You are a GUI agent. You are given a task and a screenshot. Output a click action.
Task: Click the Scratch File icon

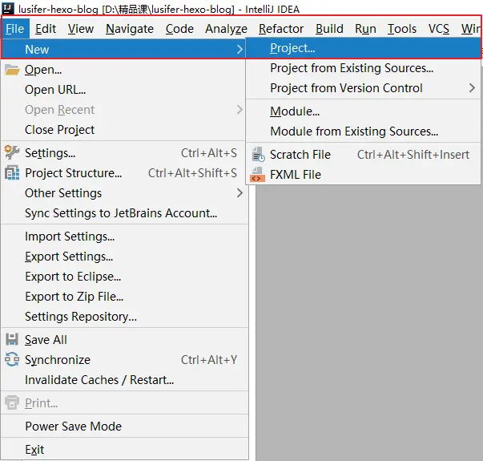point(258,154)
